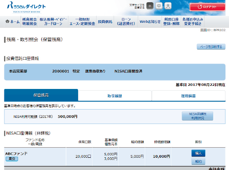Click the 10,000円 valuation amount
This screenshot has height=170, width=229.
click(x=161, y=156)
